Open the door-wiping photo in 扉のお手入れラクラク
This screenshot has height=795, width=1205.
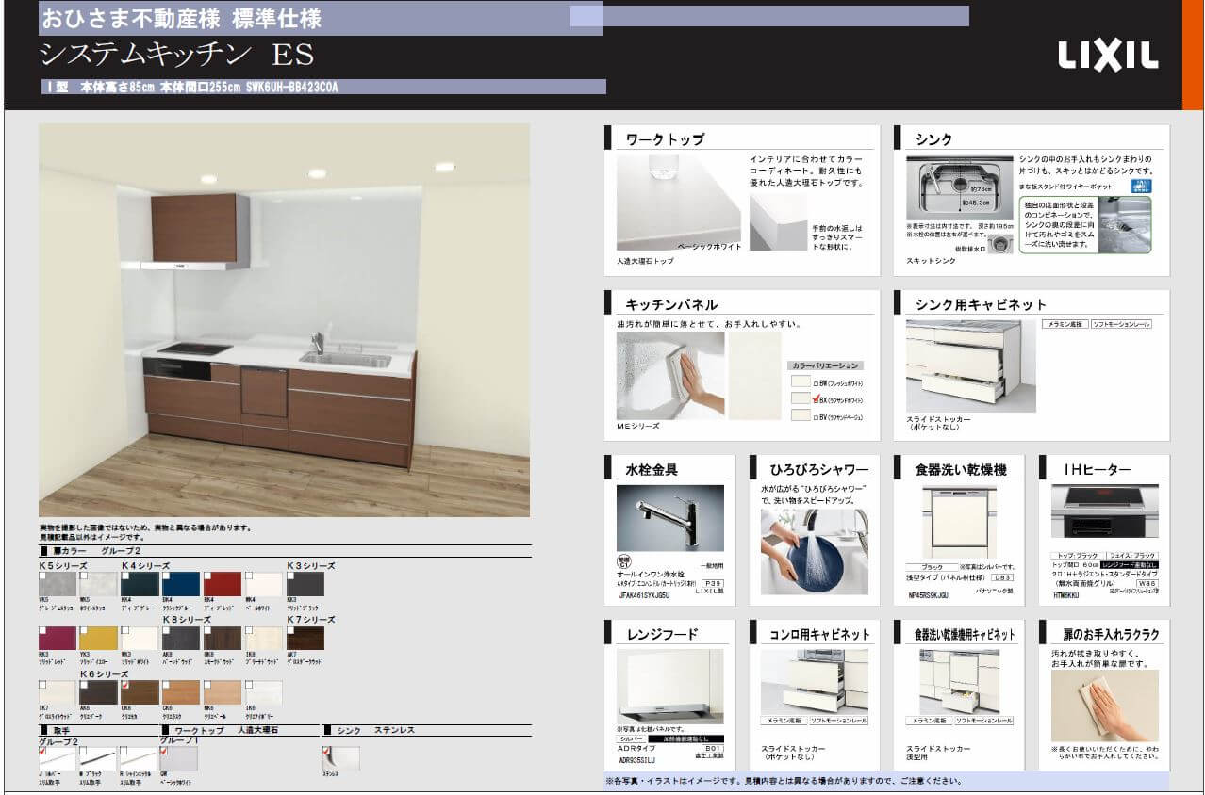[1105, 706]
